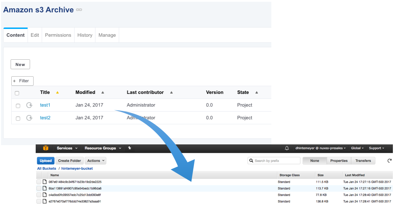This screenshot has height=209, width=395.
Task: Select the Transfers panel tab in S3
Action: coord(363,161)
